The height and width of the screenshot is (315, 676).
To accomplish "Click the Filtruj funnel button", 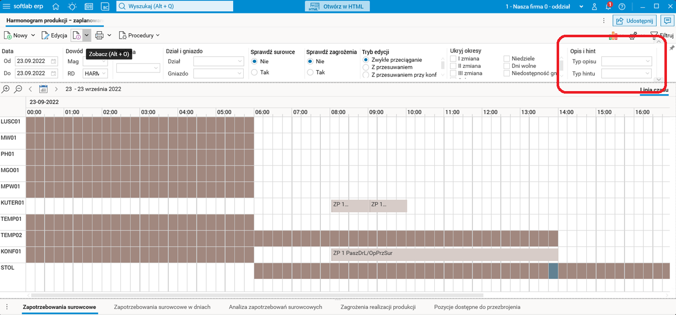I will tap(661, 35).
